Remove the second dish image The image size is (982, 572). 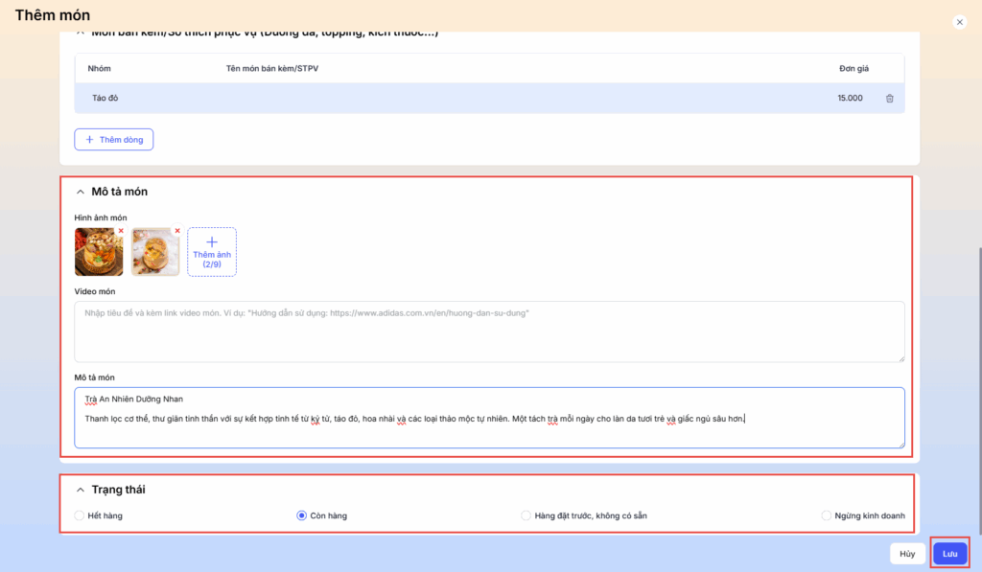tap(177, 231)
